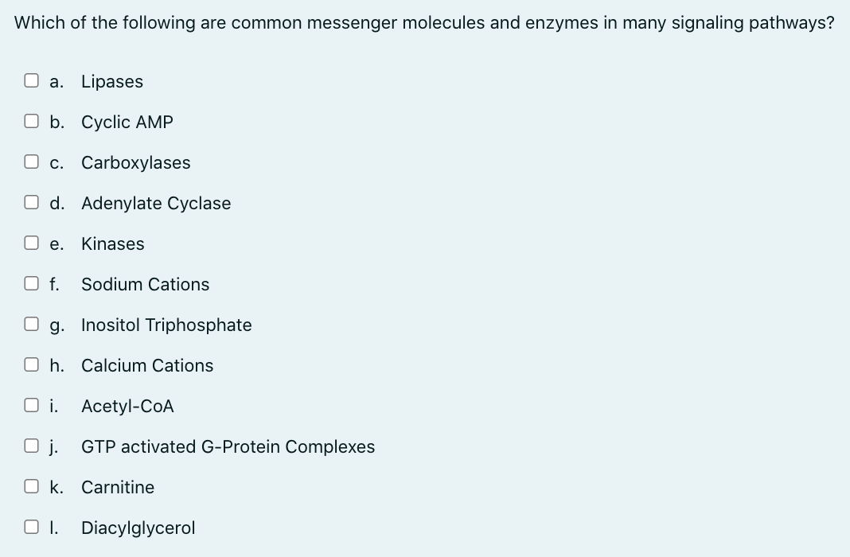Select the Inositol Triphosphate answer text
850x557 pixels.
(x=166, y=325)
